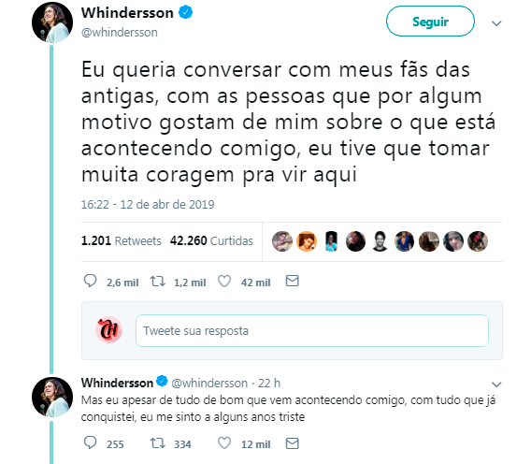Viewport: 531px width, 464px height.
Task: Open Whindersson's profile picture at the top
Action: tap(52, 22)
